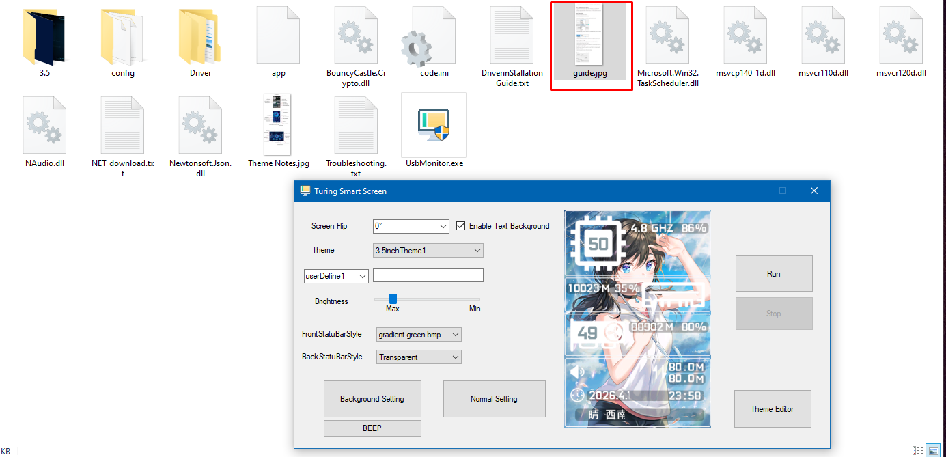Switch Explorer to details view

(919, 450)
